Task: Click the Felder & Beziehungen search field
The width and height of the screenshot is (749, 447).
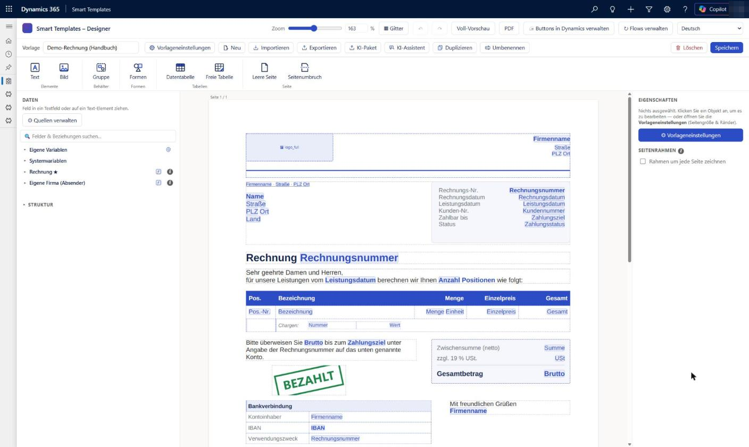Action: tap(98, 136)
